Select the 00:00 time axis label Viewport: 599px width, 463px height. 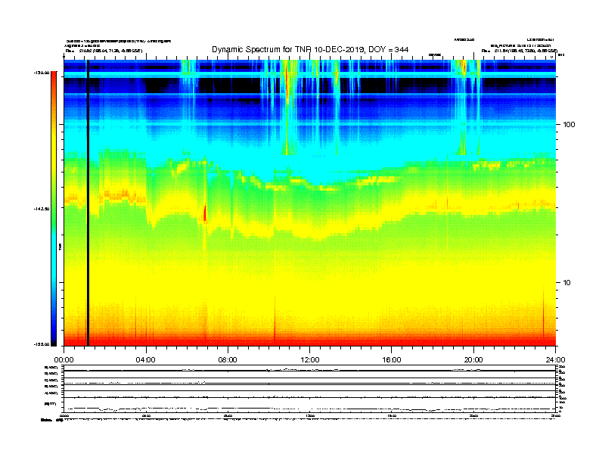click(64, 359)
